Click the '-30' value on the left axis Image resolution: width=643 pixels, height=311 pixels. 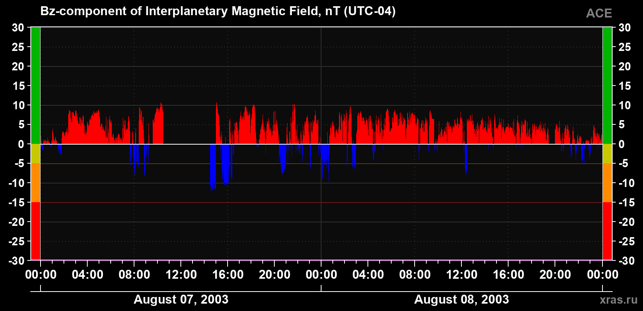17,261
